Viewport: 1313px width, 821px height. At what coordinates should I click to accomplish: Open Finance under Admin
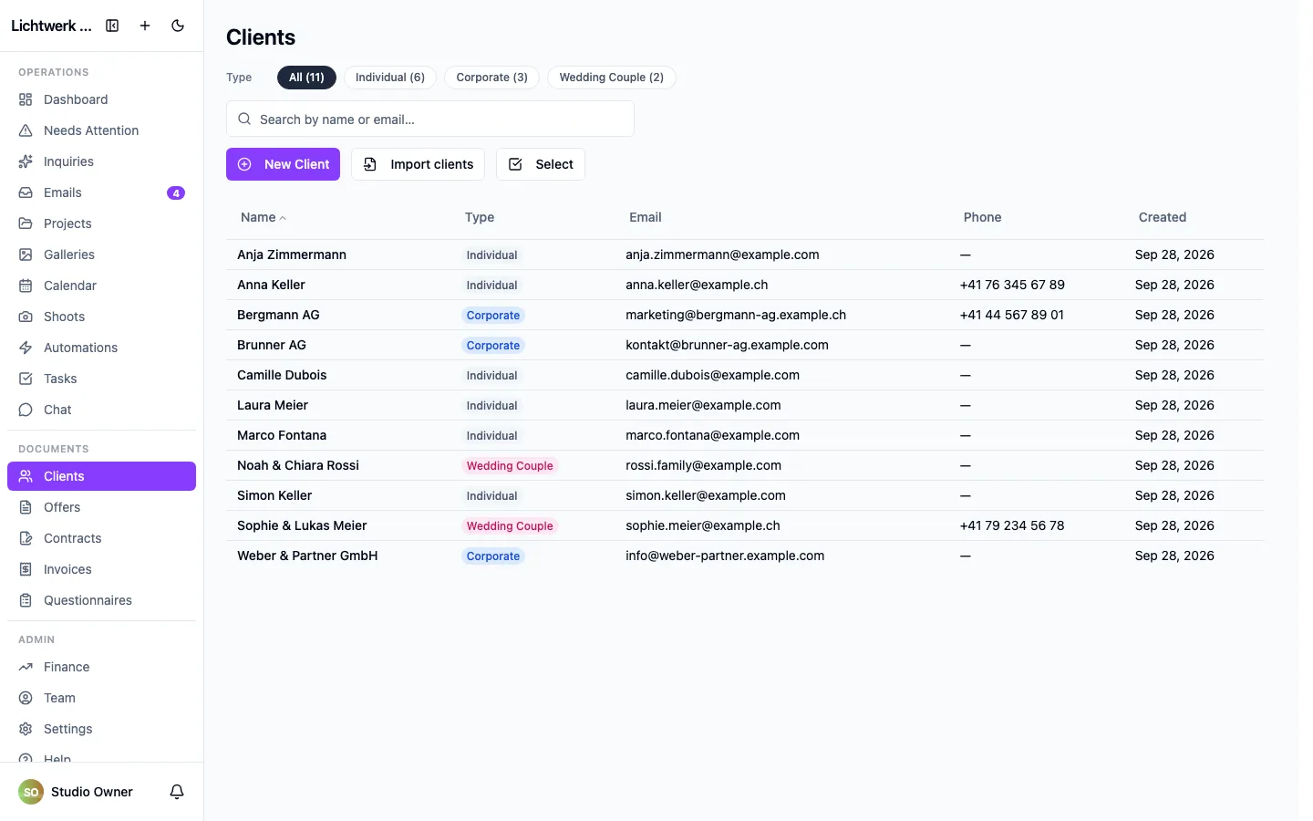[101, 667]
